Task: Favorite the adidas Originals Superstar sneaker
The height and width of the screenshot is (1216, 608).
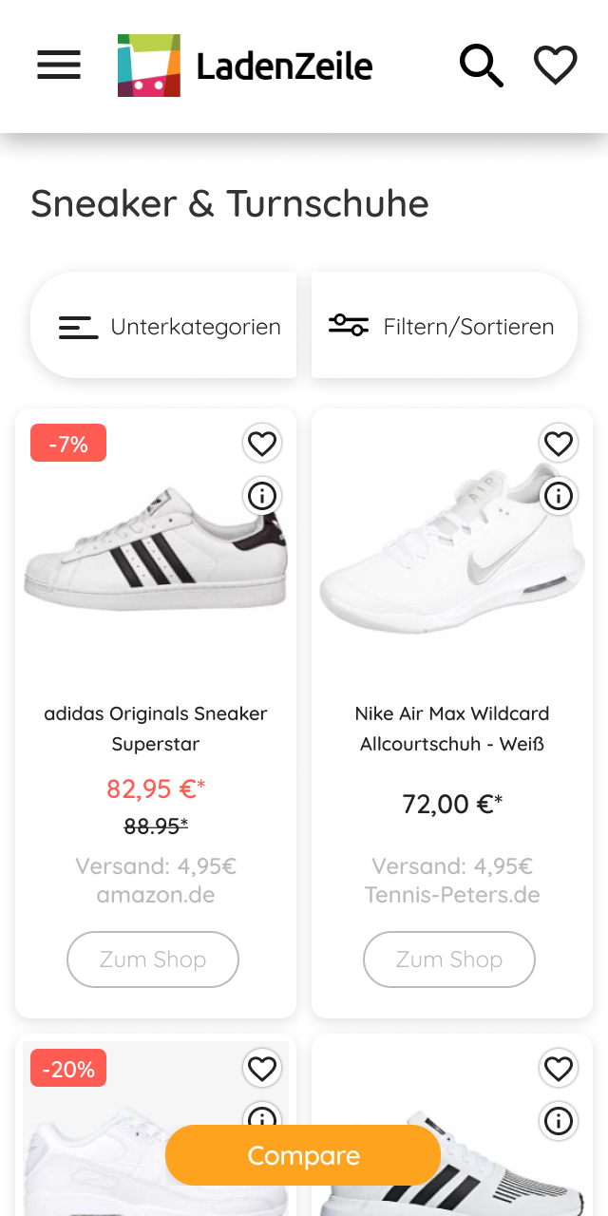Action: (x=262, y=443)
